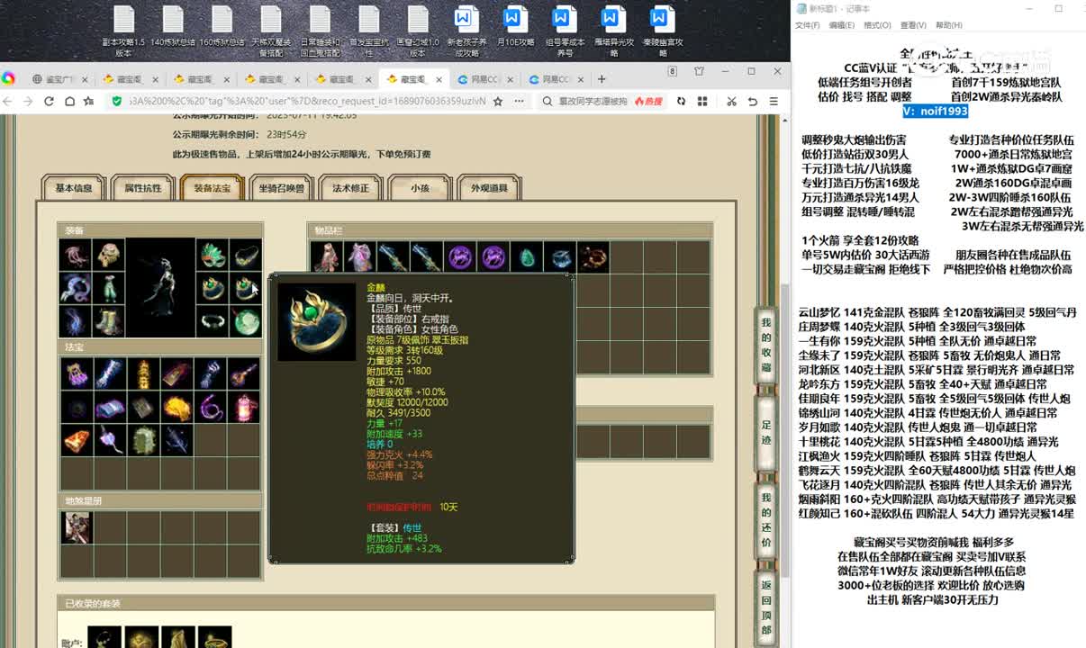Select the 装备法宝 tab
Image resolution: width=1086 pixels, height=648 pixels.
pyautogui.click(x=213, y=188)
